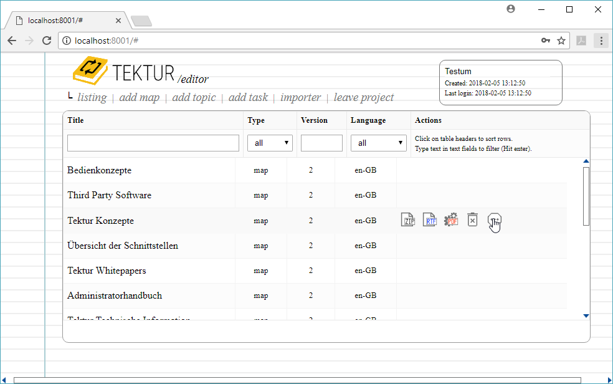The image size is (613, 384).
Task: Go to the add map page
Action: [139, 97]
